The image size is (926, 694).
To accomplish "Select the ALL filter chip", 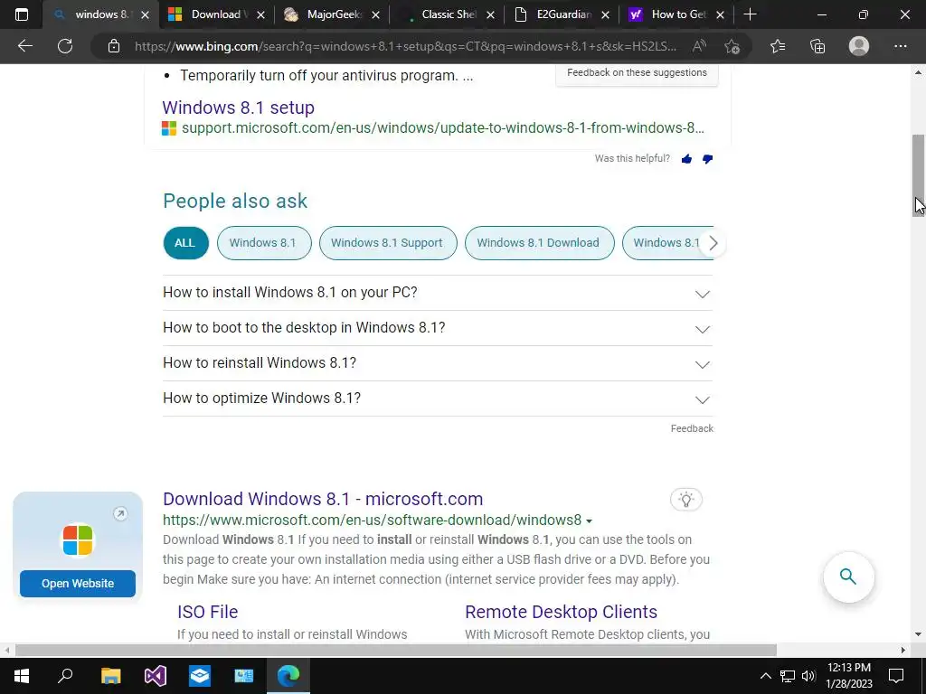I will tap(185, 243).
